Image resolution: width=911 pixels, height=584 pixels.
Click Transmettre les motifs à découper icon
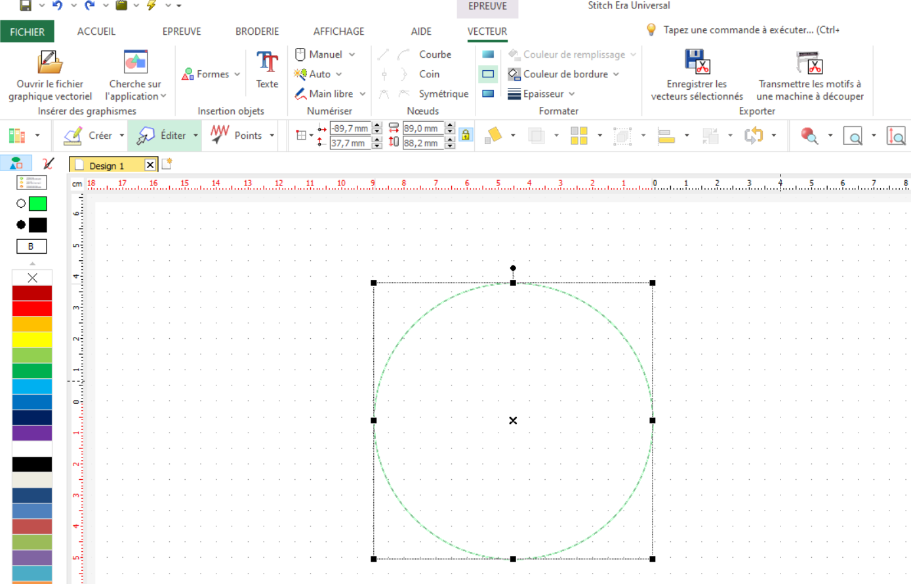click(x=809, y=63)
